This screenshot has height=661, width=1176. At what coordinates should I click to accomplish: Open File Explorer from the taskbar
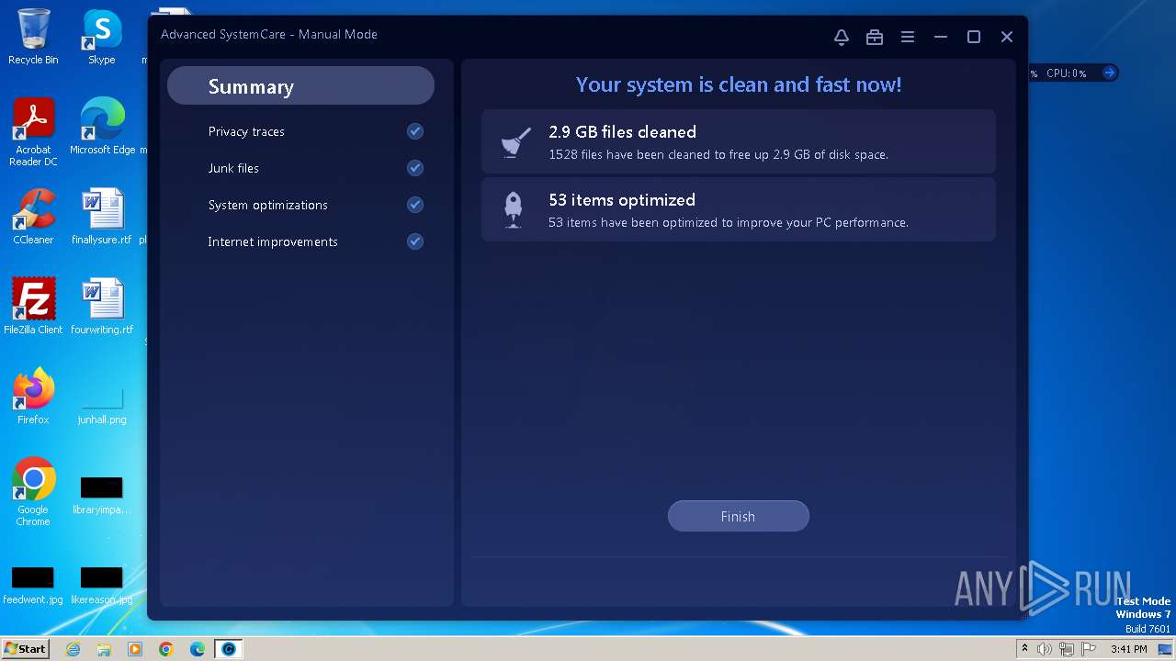(x=104, y=649)
